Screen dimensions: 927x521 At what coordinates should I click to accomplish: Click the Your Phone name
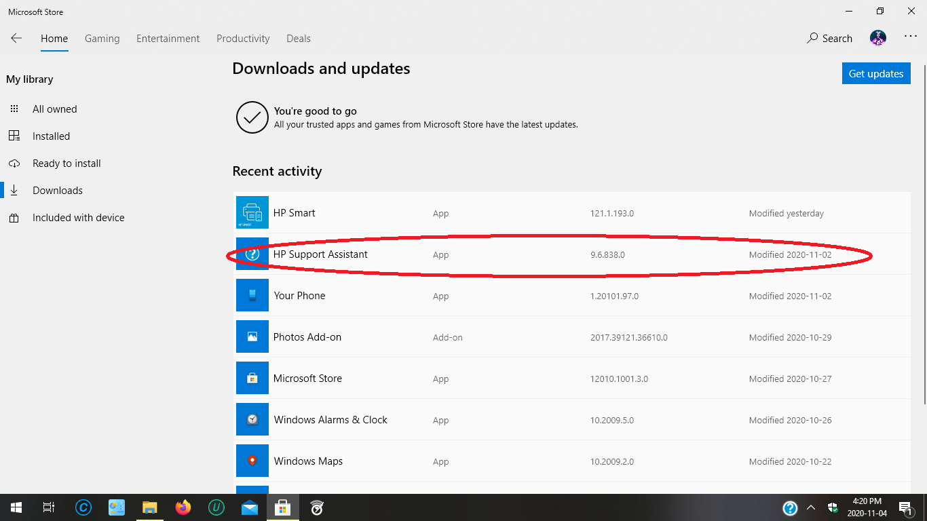click(299, 296)
